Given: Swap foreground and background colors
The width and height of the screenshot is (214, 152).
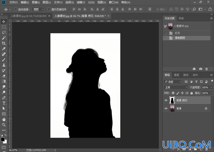Looking at the screenshot, I should [5, 135].
